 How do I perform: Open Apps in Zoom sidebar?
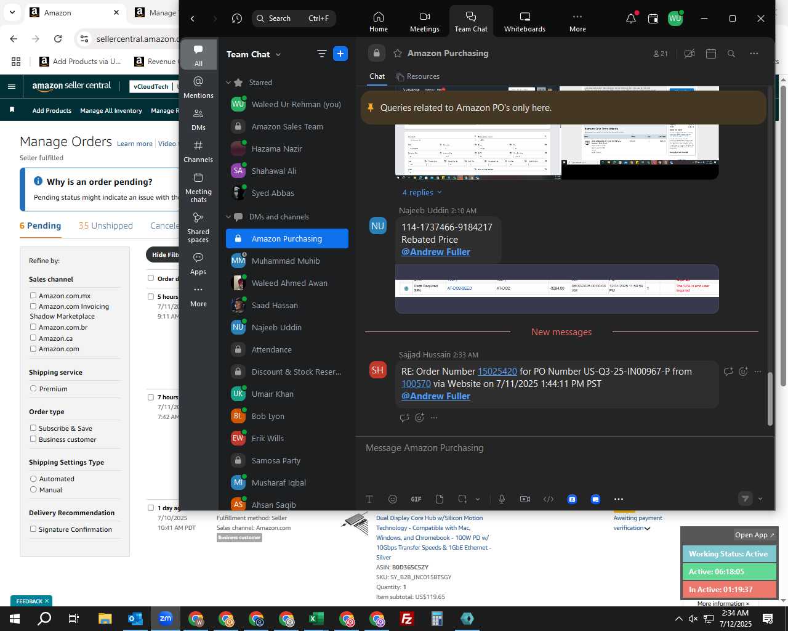pyautogui.click(x=198, y=264)
